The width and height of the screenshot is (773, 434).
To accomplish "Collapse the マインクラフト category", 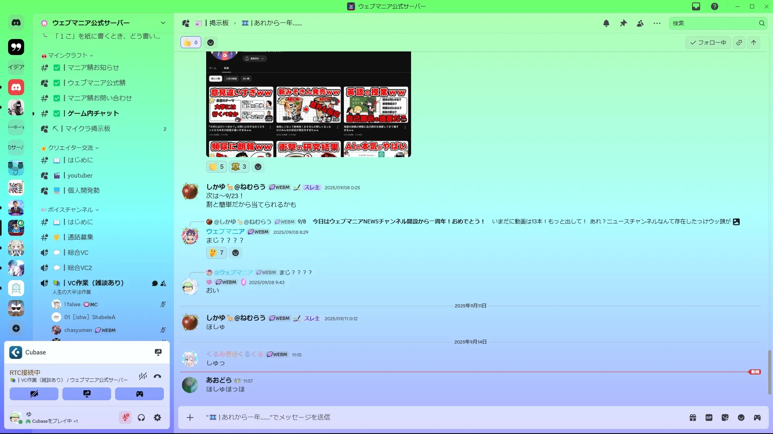I will (68, 55).
